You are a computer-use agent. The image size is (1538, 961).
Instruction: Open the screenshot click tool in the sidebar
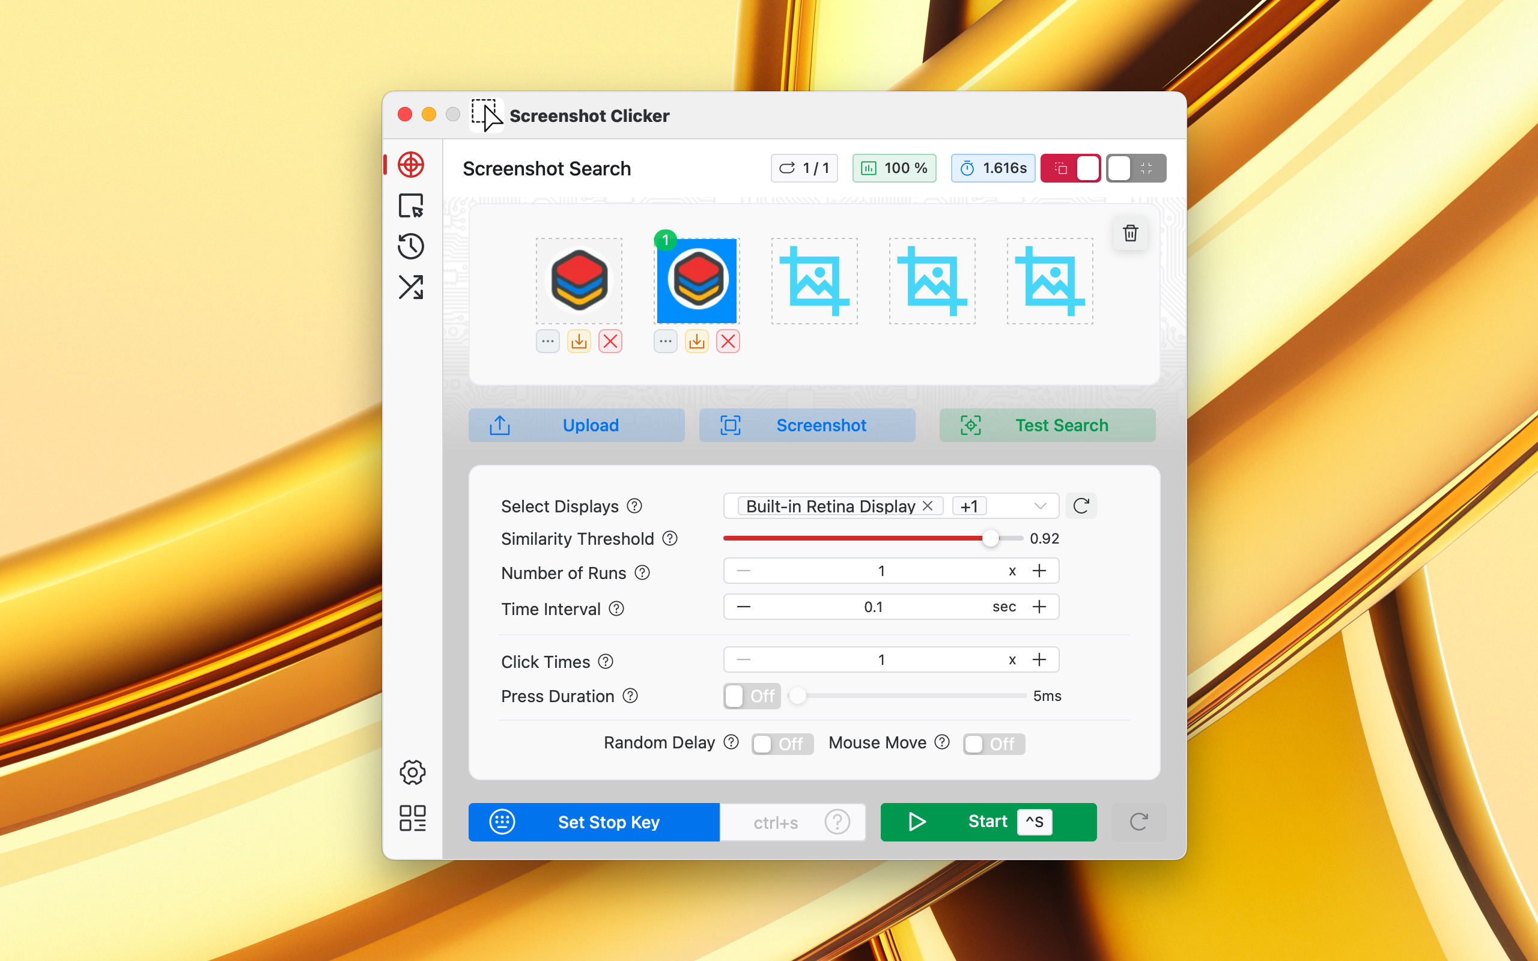[x=412, y=206]
